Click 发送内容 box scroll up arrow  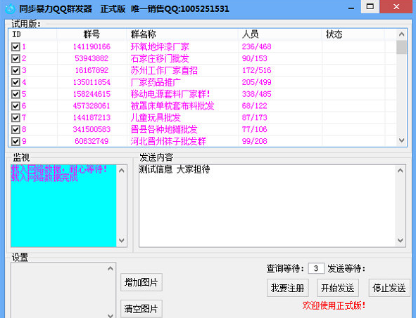(x=400, y=171)
